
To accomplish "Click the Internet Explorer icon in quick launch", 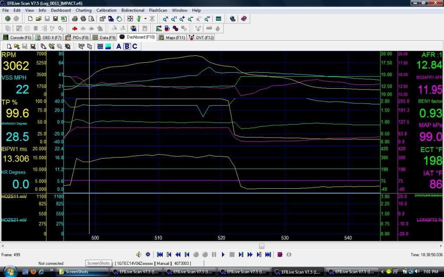I will click(41, 272).
